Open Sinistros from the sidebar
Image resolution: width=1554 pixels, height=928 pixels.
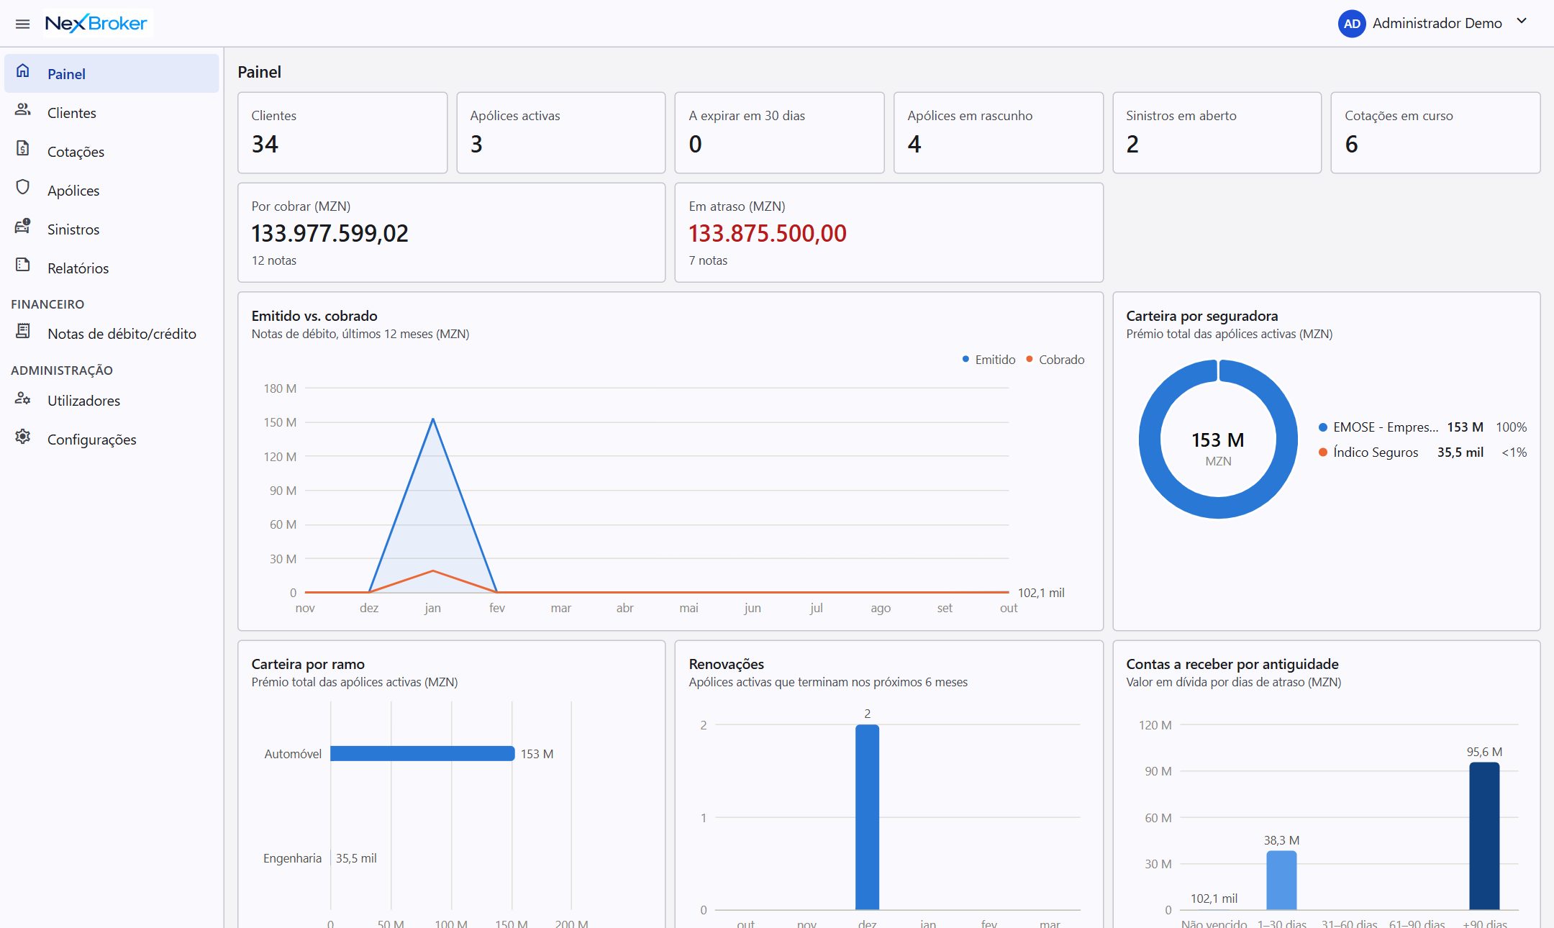pos(112,229)
